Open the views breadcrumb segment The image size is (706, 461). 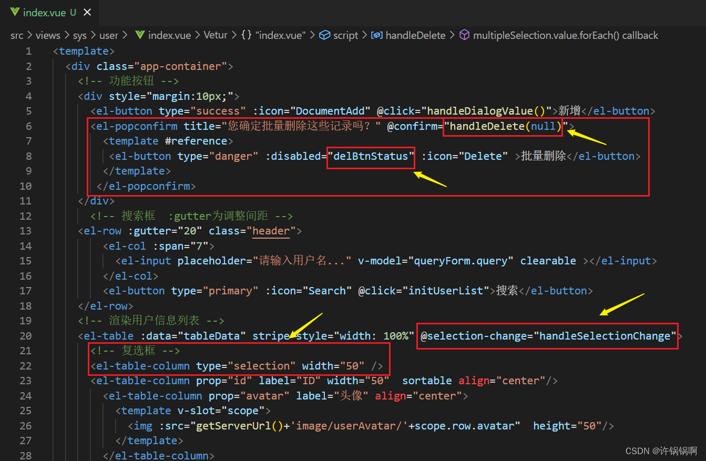pos(48,35)
